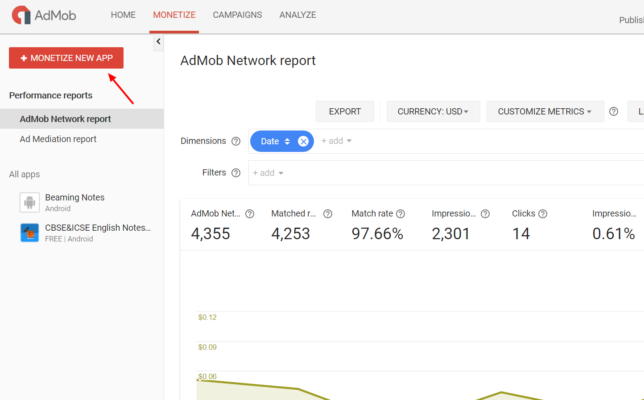Open the Dimensions help icon
The image size is (644, 400).
pyautogui.click(x=235, y=141)
